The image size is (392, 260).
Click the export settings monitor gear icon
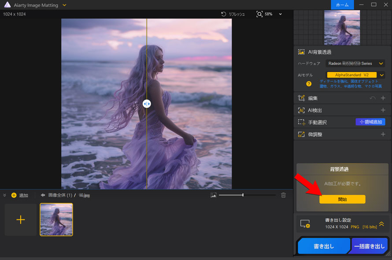coord(305,224)
